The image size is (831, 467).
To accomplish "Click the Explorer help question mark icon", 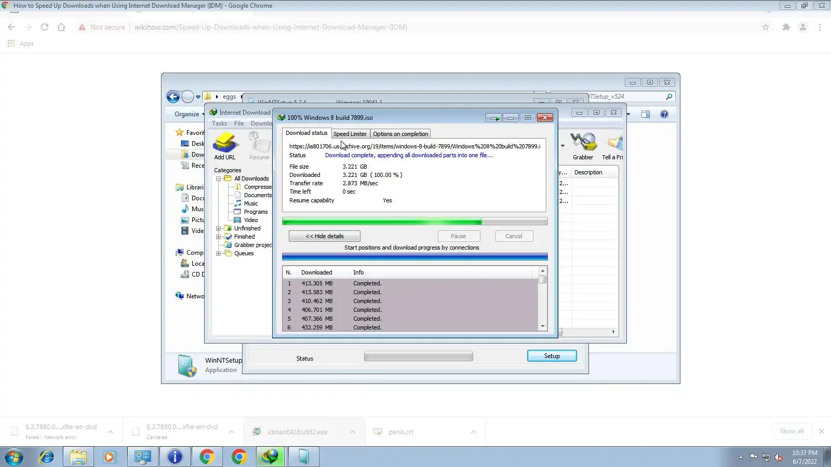I will (664, 114).
